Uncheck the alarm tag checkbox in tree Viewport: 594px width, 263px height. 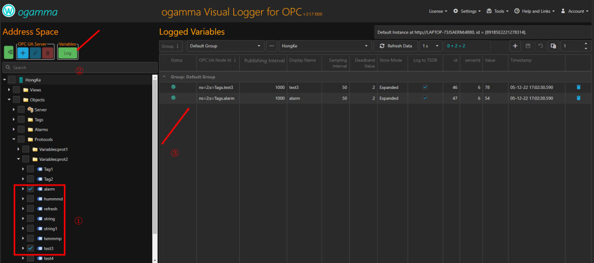(31, 189)
